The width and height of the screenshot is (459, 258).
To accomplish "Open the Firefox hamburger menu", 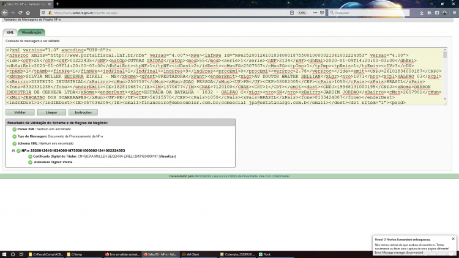I will pos(454,13).
